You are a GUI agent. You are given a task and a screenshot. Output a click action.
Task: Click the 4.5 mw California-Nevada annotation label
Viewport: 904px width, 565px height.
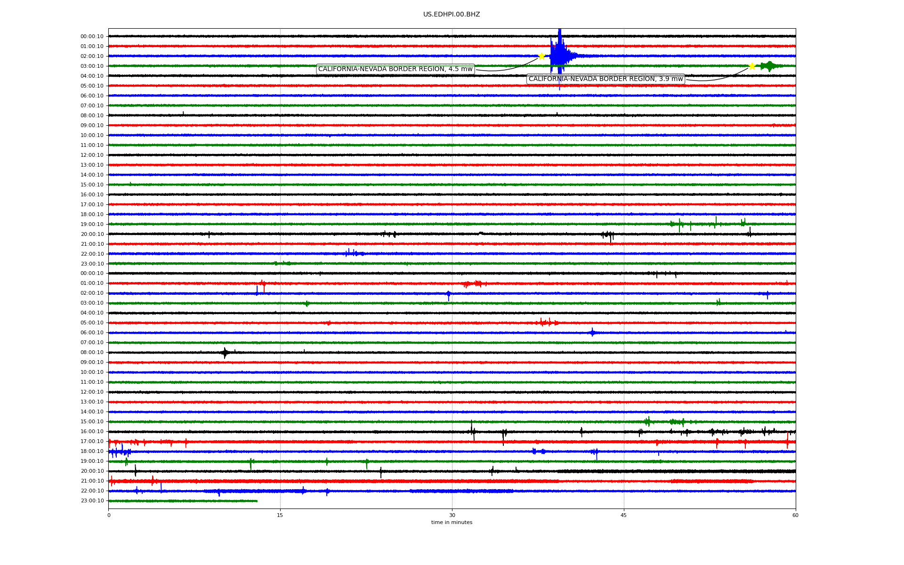point(395,69)
